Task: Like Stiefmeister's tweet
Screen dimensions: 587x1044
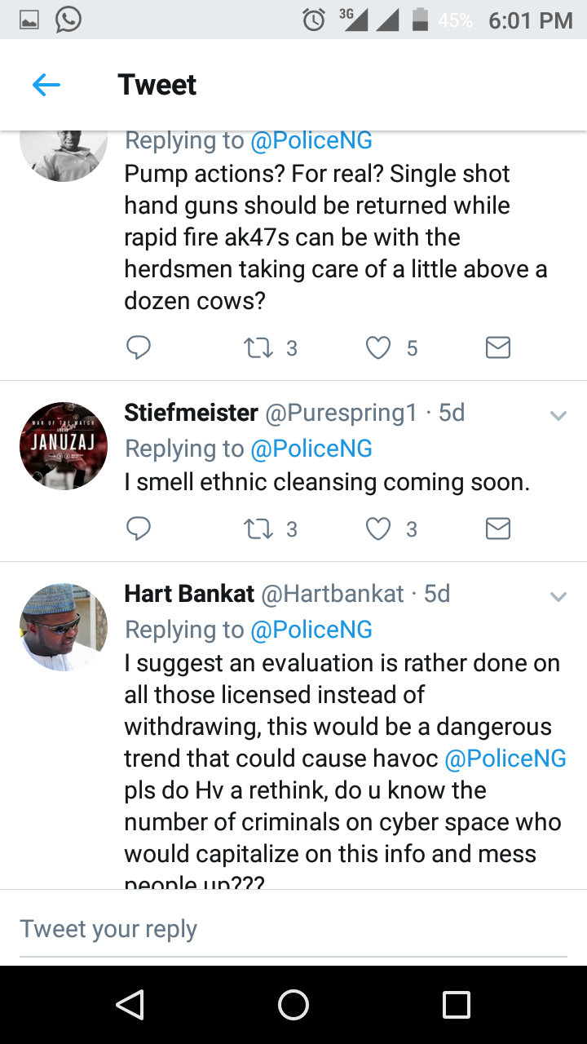Action: (378, 529)
